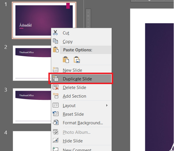Click the Reset Slide icon
174x151 pixels.
[56, 114]
